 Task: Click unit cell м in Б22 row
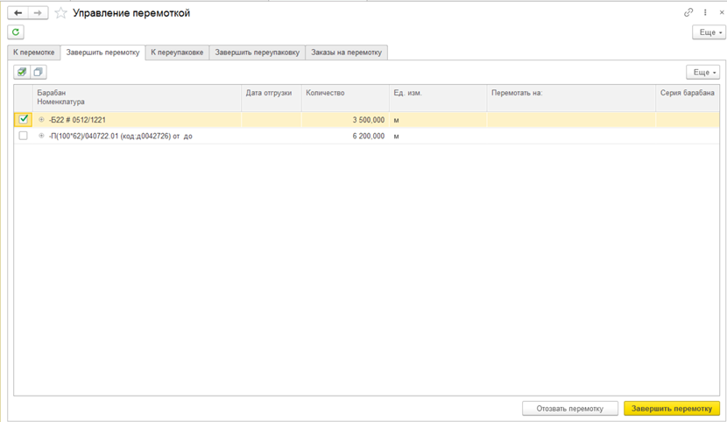(x=438, y=120)
